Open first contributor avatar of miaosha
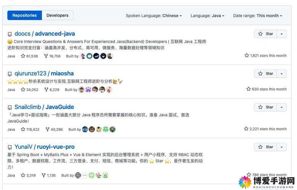This screenshot has width=297, height=190. [x=81, y=90]
